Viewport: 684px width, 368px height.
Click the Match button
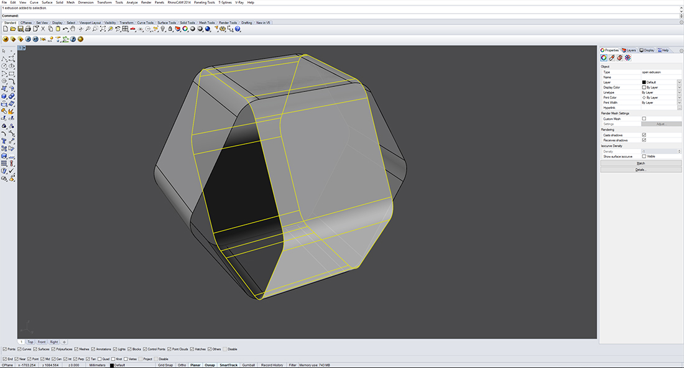(640, 163)
